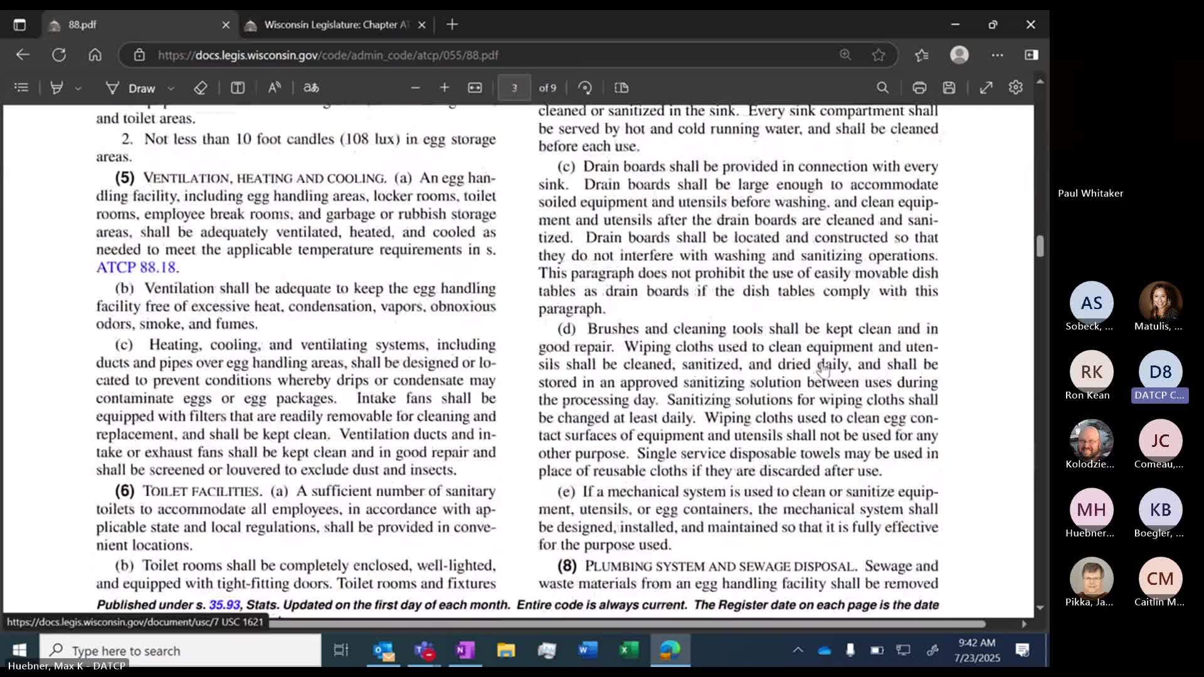Open the browser profile avatar
This screenshot has width=1204, height=677.
point(959,55)
